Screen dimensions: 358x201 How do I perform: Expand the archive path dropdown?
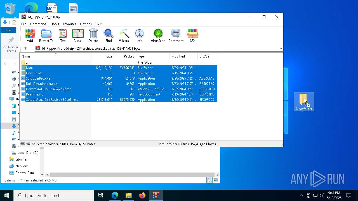281,49
